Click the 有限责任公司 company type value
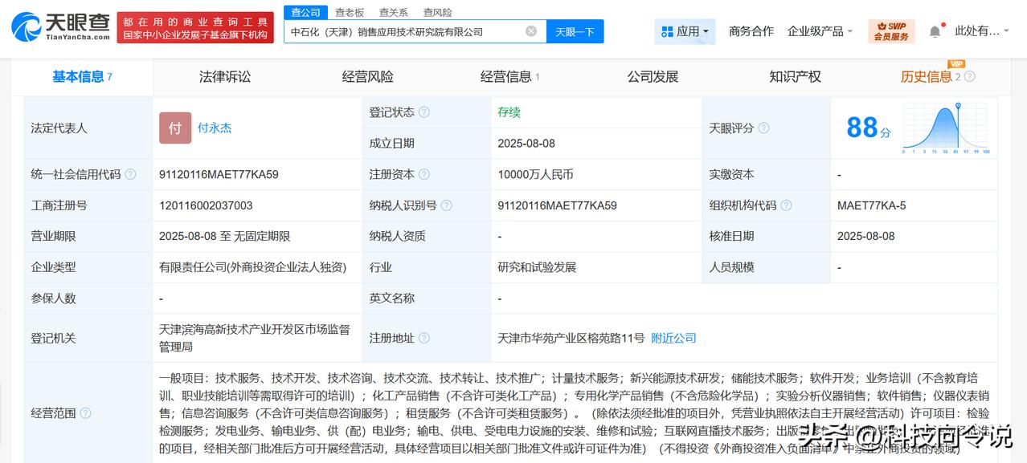The height and width of the screenshot is (463, 1027). click(x=253, y=267)
